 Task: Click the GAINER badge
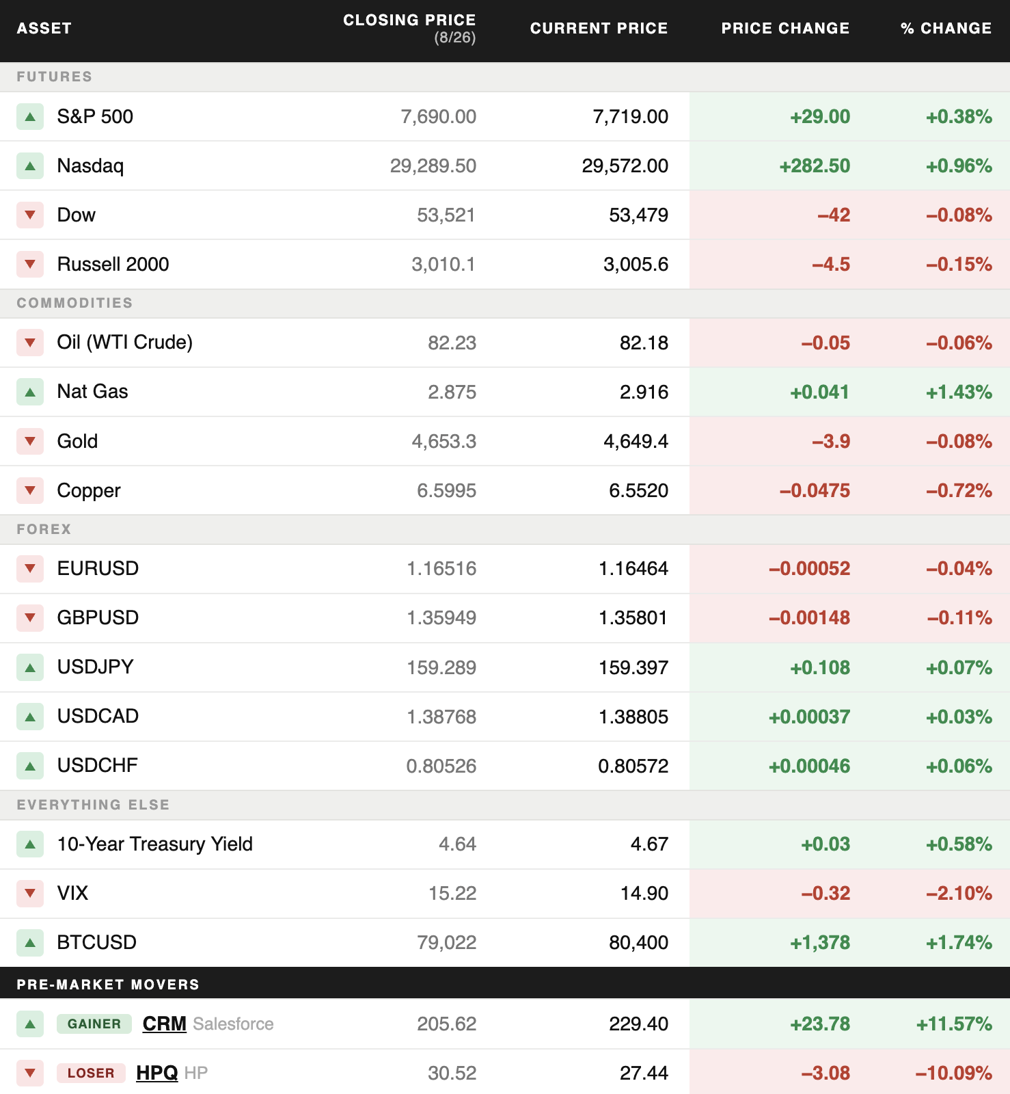tap(94, 1024)
